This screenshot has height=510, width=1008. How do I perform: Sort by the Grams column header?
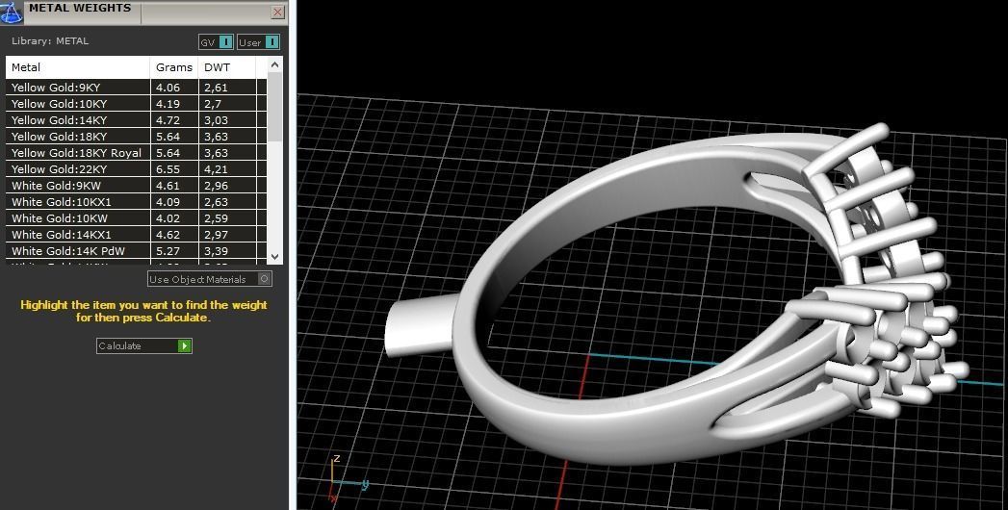pos(174,66)
